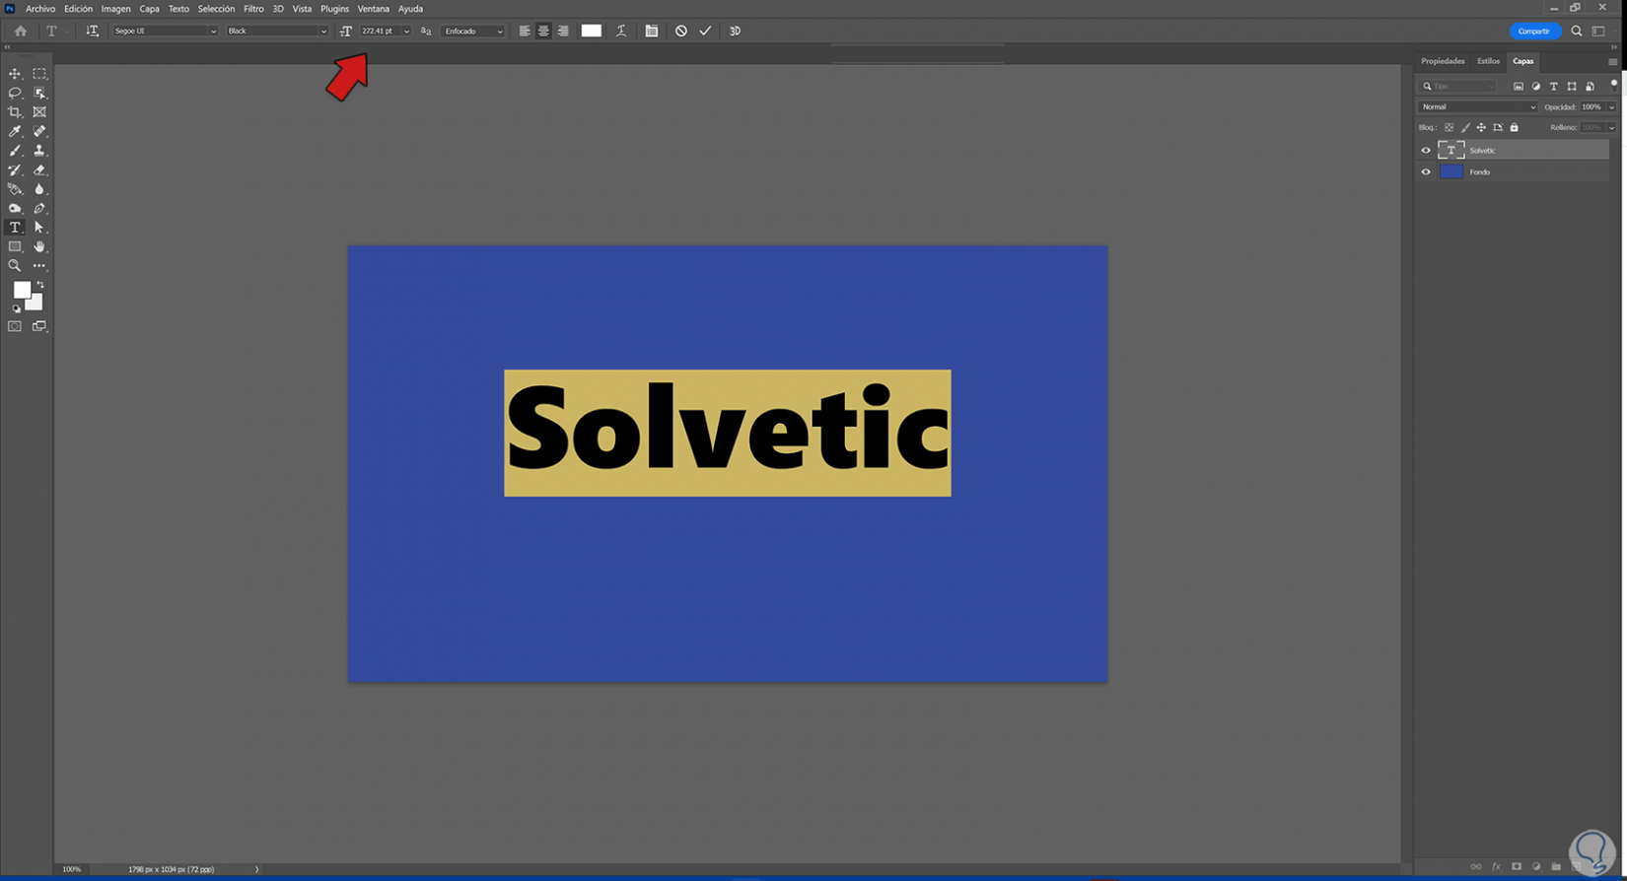Toggle text orientation in options bar
Image resolution: width=1627 pixels, height=881 pixels.
[x=93, y=31]
